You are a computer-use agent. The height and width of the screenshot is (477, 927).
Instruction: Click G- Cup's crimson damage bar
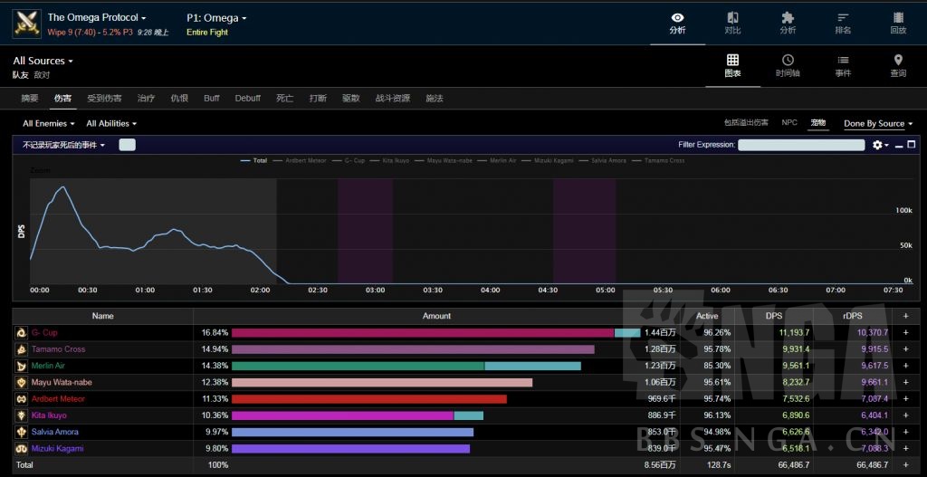pyautogui.click(x=422, y=333)
